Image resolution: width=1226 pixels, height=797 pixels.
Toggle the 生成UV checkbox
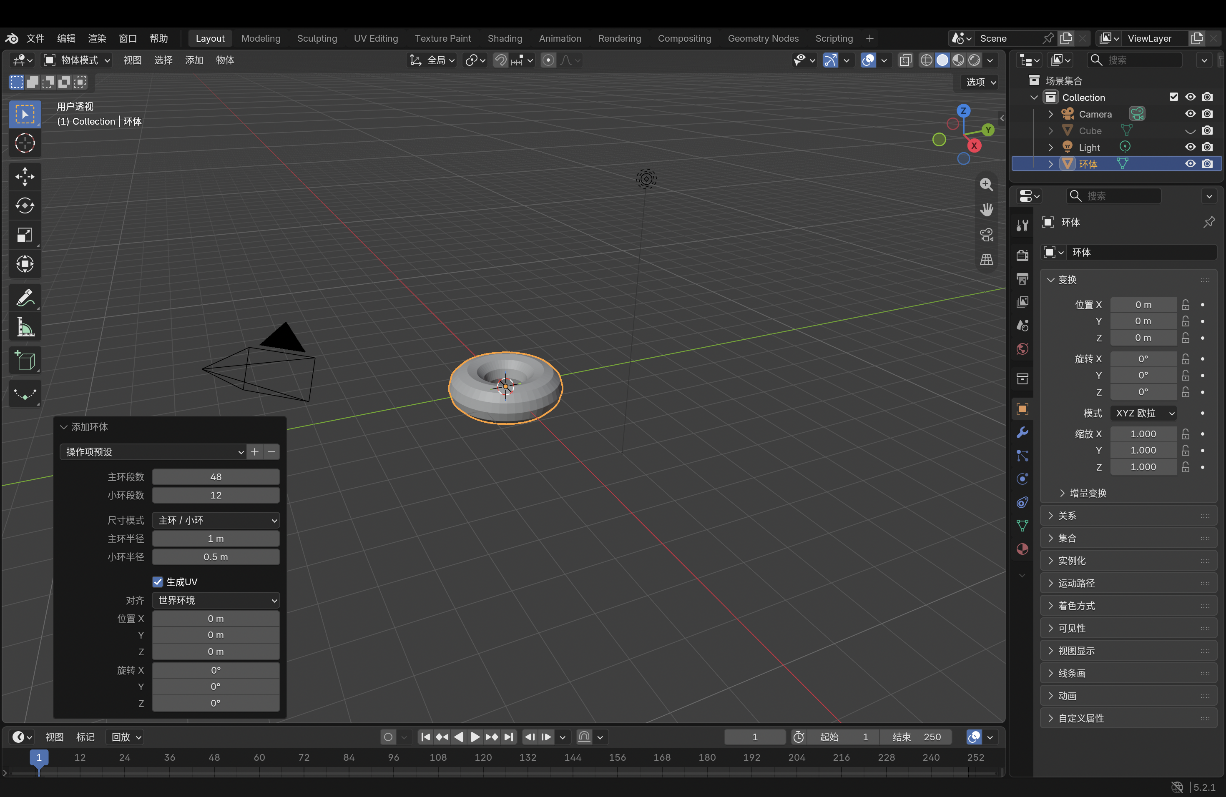pyautogui.click(x=158, y=582)
